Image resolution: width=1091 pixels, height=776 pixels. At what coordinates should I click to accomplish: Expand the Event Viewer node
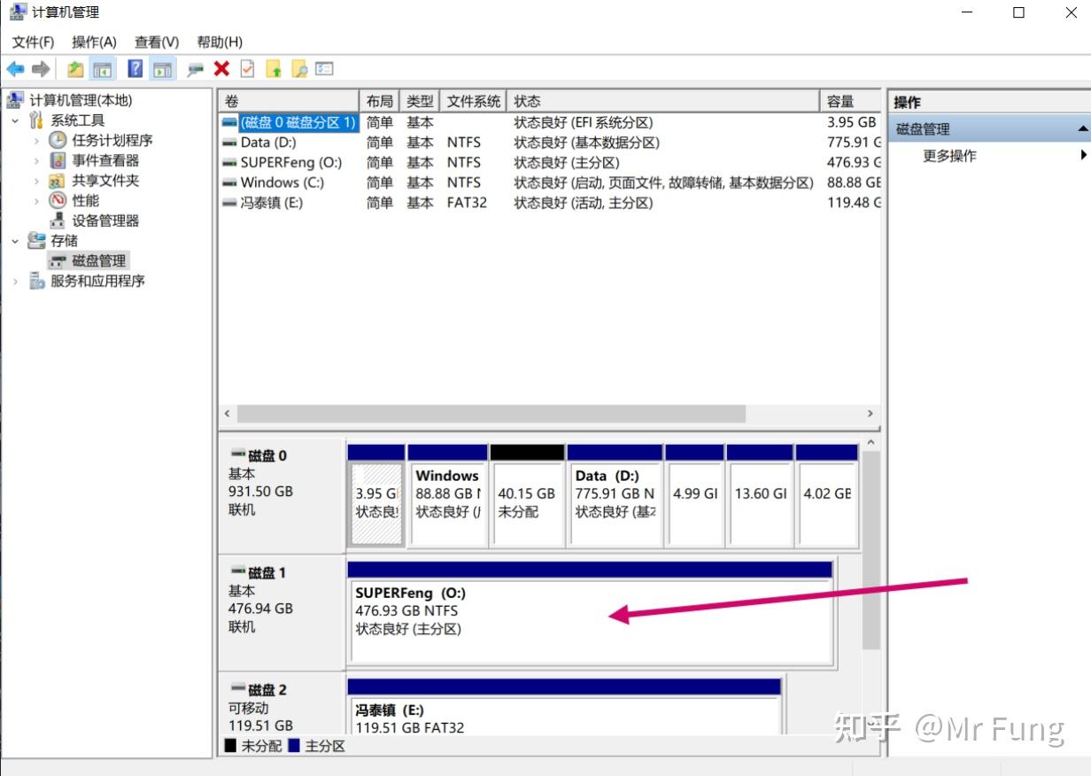[x=36, y=160]
